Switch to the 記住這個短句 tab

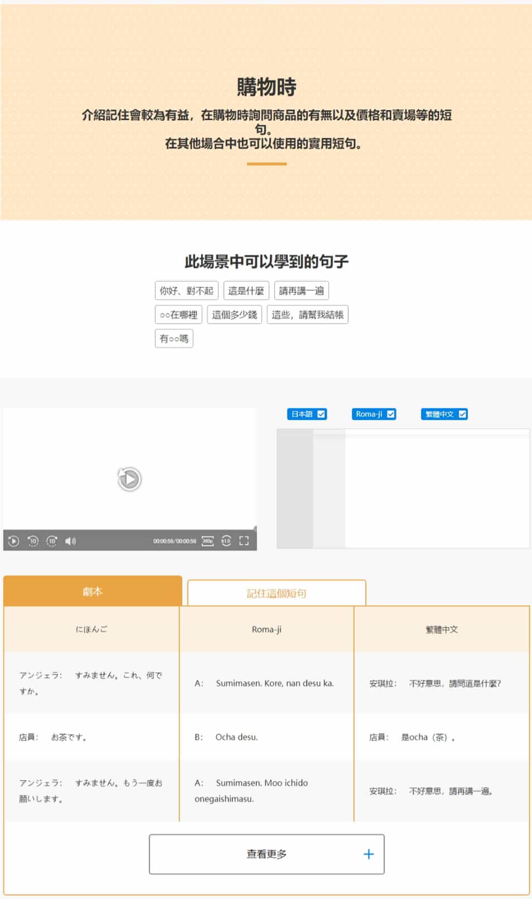(x=276, y=593)
